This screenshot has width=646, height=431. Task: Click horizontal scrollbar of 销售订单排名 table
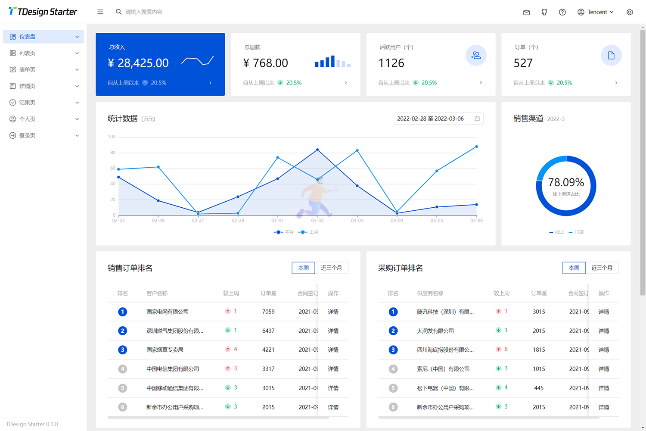[x=218, y=417]
